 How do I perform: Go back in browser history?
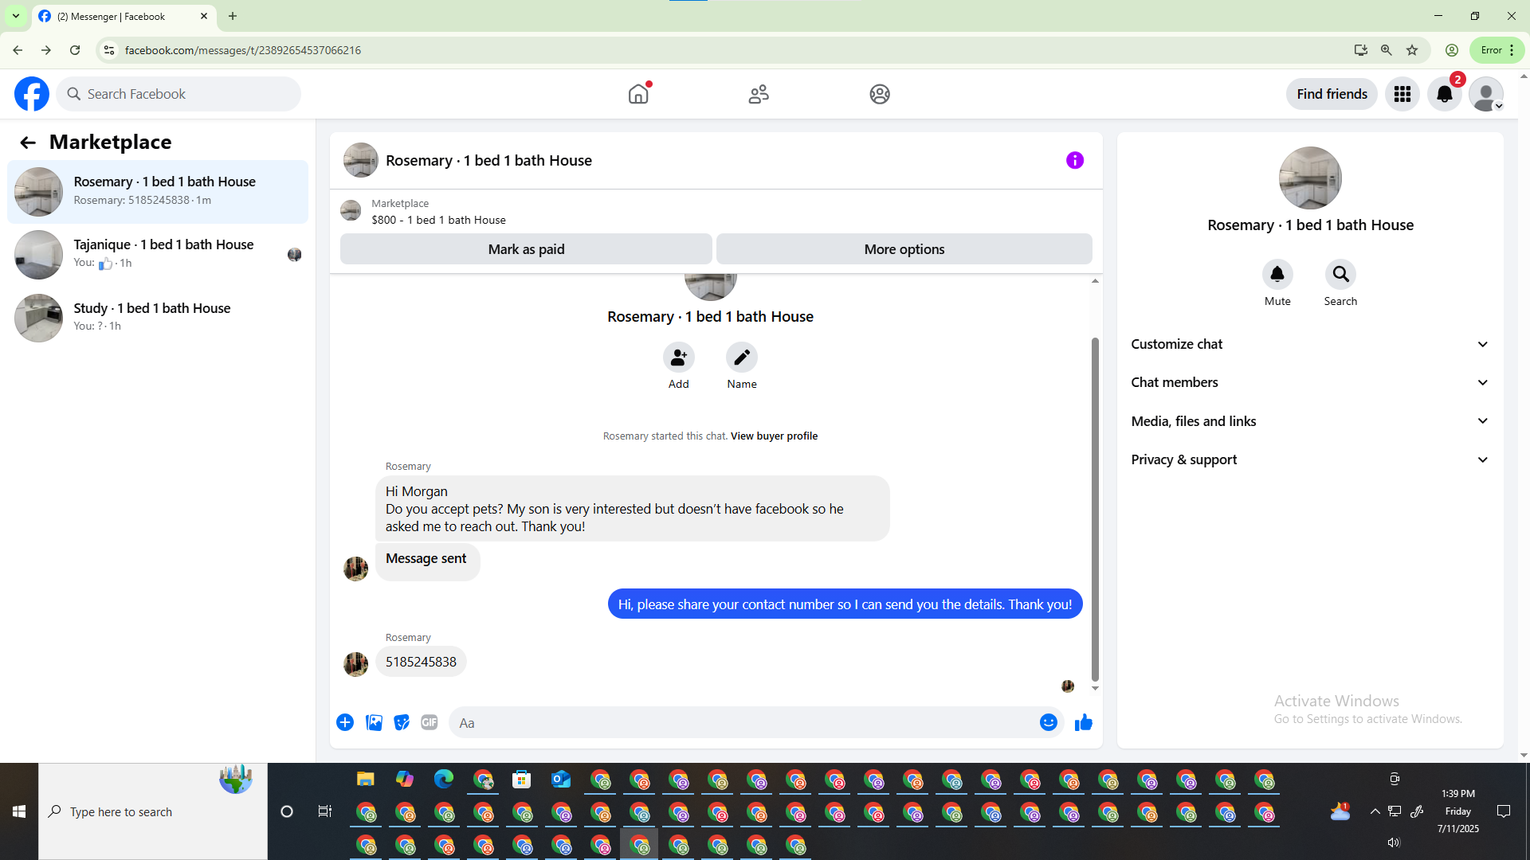point(18,50)
